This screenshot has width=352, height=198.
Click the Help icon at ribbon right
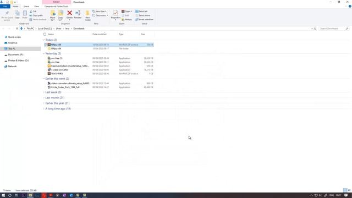point(350,6)
